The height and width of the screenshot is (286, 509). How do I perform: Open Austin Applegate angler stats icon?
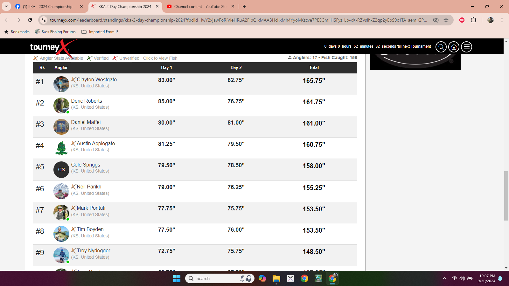tap(73, 143)
